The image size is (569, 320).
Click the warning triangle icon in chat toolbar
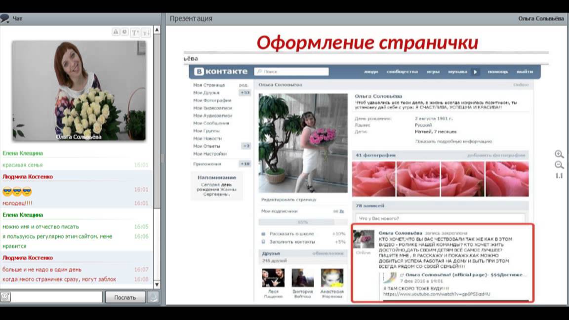[116, 32]
